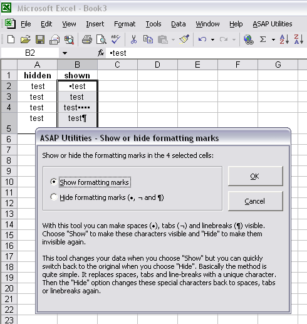Insert hyperlink with the globe icon
The width and height of the screenshot is (307, 324).
249,39
